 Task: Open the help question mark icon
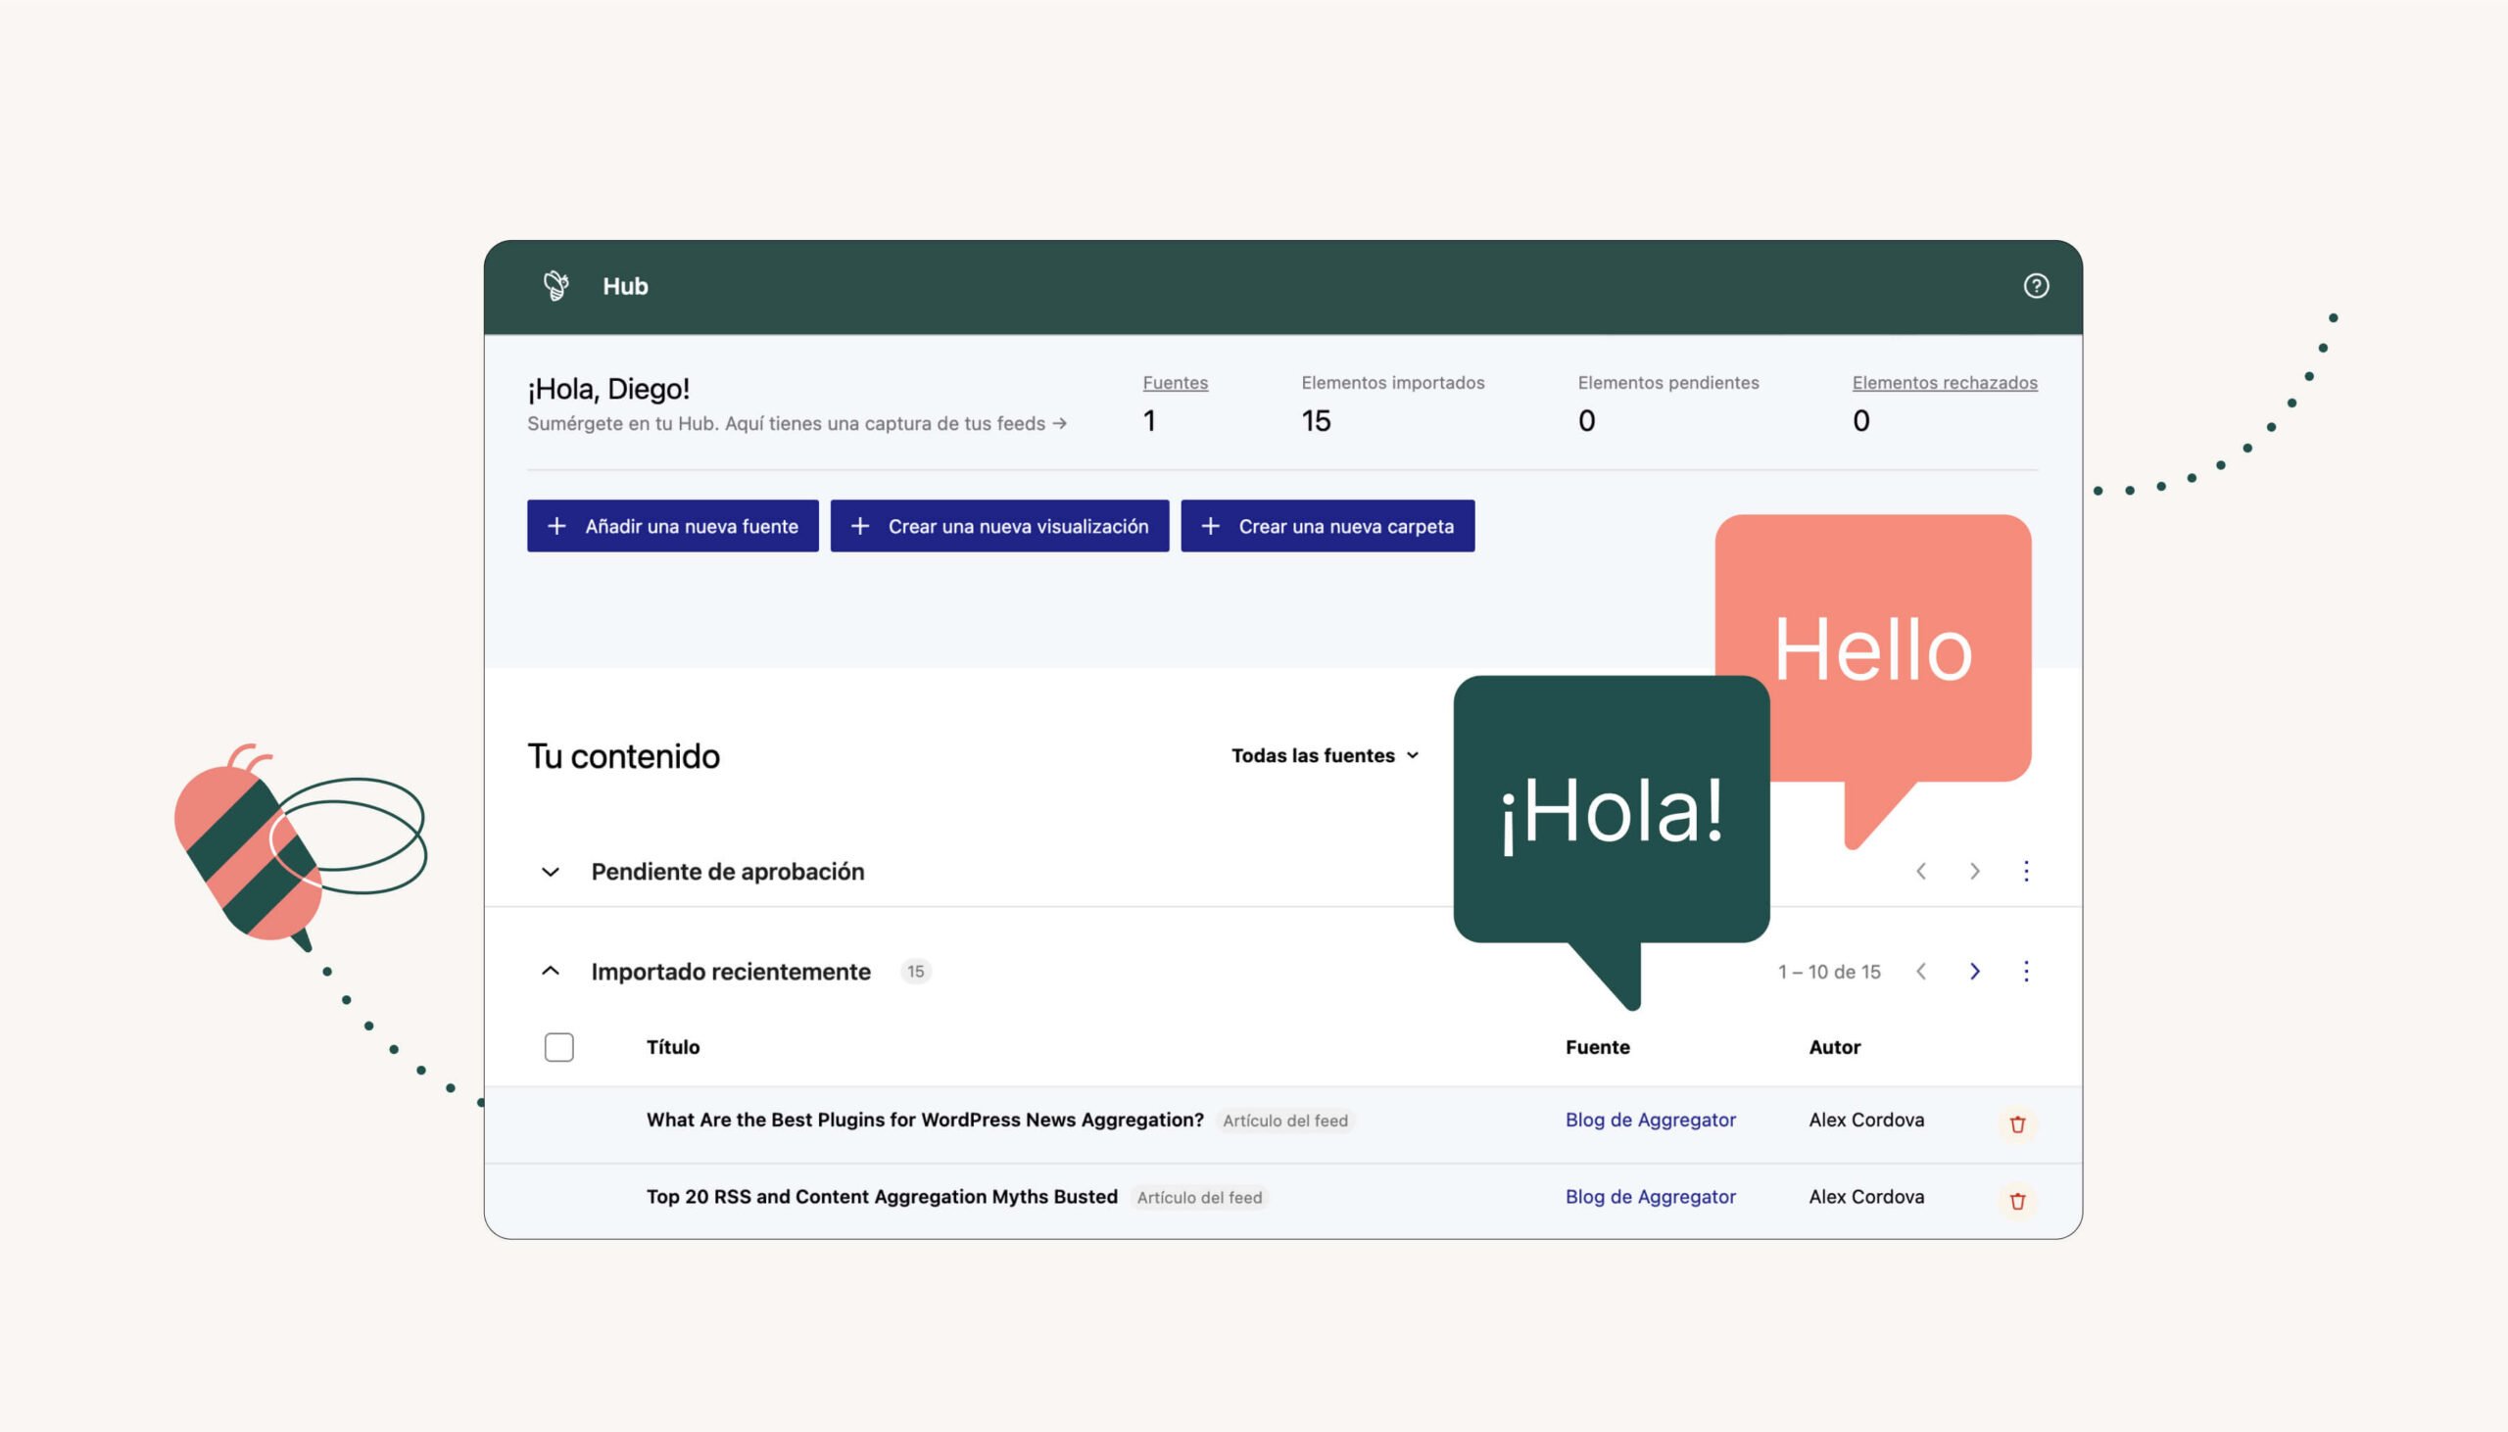[x=2035, y=286]
